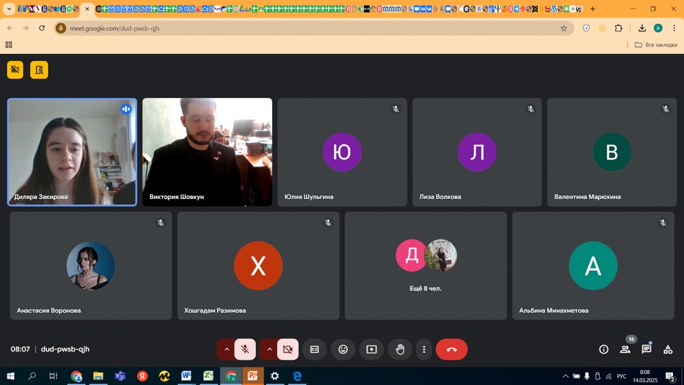Open the browser tab search dropdown
The image size is (684, 385).
[x=9, y=9]
